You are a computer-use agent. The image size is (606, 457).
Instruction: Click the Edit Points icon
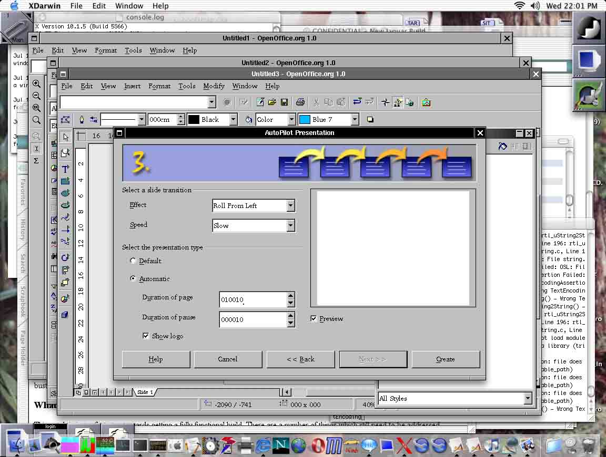tap(65, 120)
